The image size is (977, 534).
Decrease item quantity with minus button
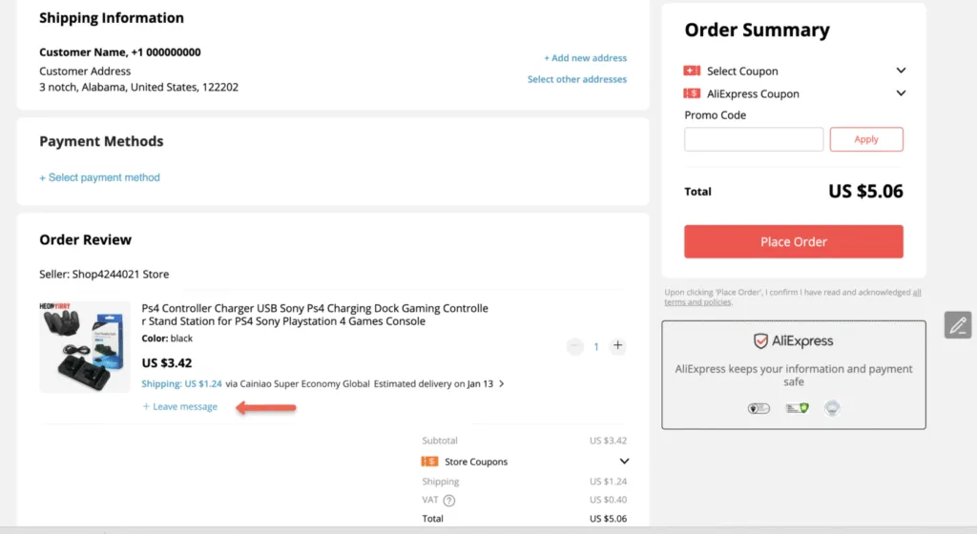[x=574, y=346]
